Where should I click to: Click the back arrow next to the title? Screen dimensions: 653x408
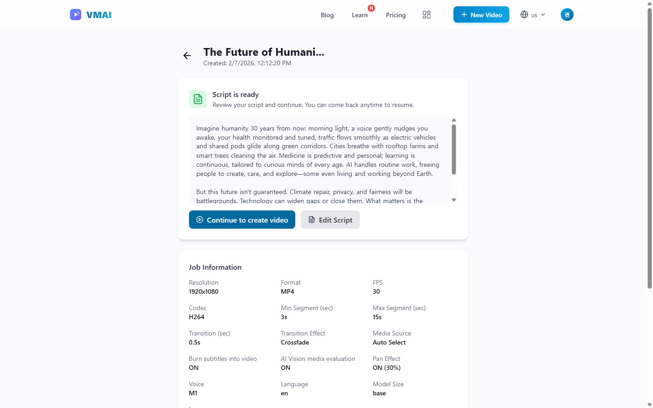click(187, 55)
